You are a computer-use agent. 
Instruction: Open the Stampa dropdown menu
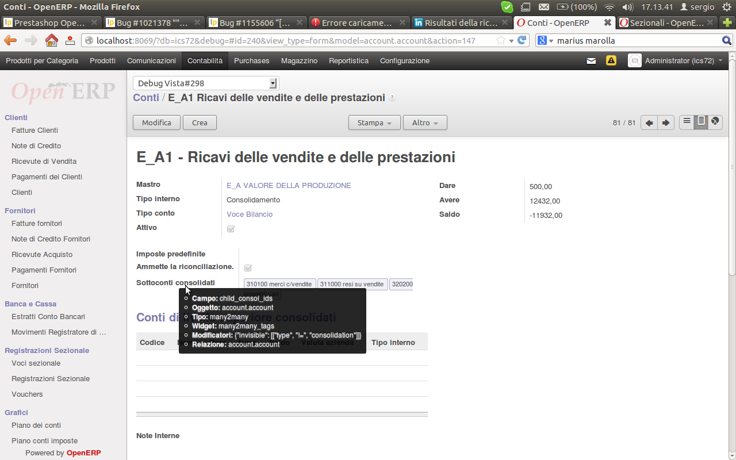point(374,122)
